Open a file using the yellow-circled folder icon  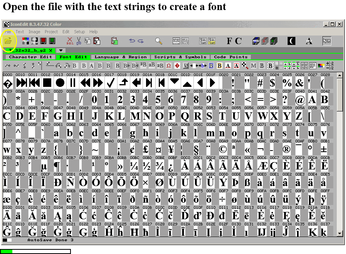tap(8, 41)
